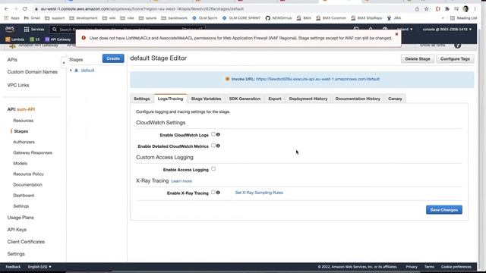Click the stage icon next to default
This screenshot has height=273, width=486.
(76, 71)
